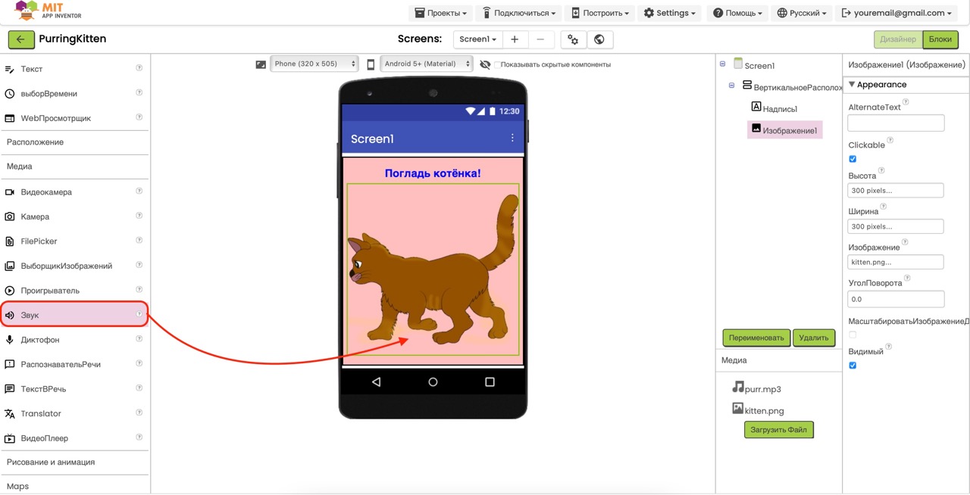970x495 pixels.
Task: Click the globe icon in Screens toolbar
Action: coord(599,39)
